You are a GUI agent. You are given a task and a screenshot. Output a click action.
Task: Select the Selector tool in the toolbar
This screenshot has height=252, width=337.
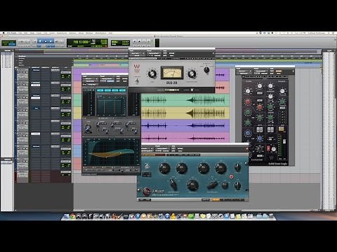(46, 41)
